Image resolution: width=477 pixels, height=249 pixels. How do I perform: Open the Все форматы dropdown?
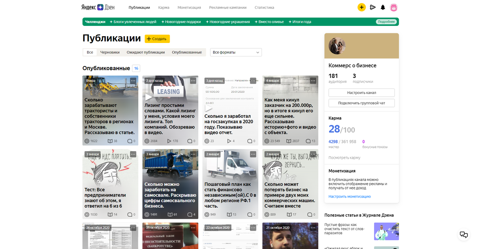(x=236, y=52)
